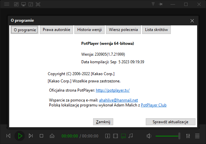Click the Wersja: 230905(1.7.21999) text
206x144 pixels.
[103, 54]
